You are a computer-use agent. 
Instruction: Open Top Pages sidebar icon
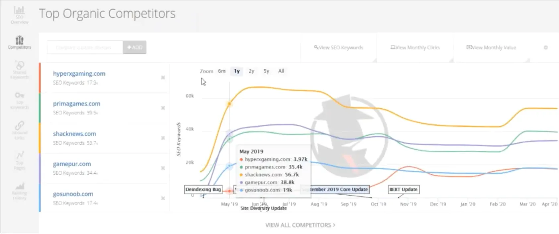19,159
